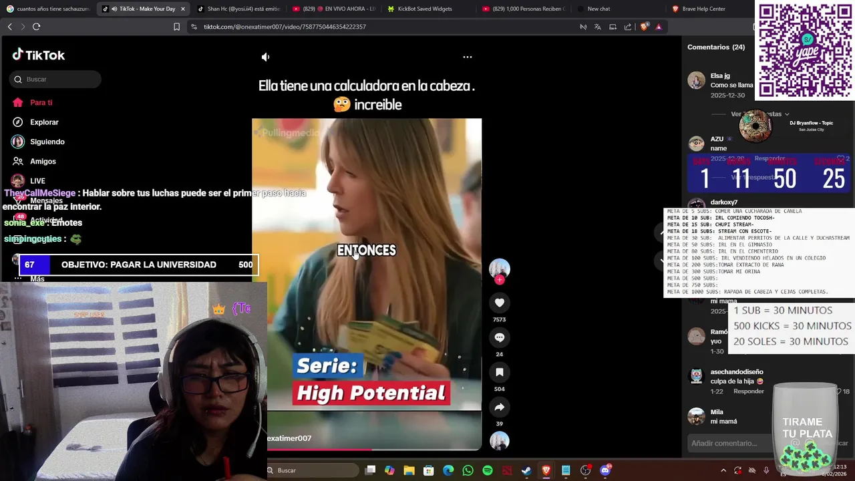
Task: Open Spotify from the taskbar
Action: point(488,470)
